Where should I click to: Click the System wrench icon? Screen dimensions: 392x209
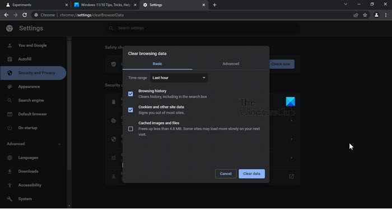(10, 199)
